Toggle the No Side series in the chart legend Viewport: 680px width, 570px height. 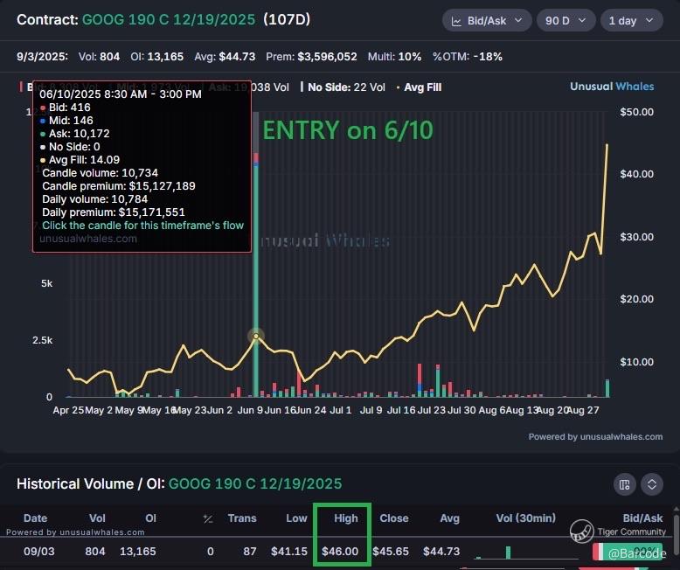click(x=343, y=87)
